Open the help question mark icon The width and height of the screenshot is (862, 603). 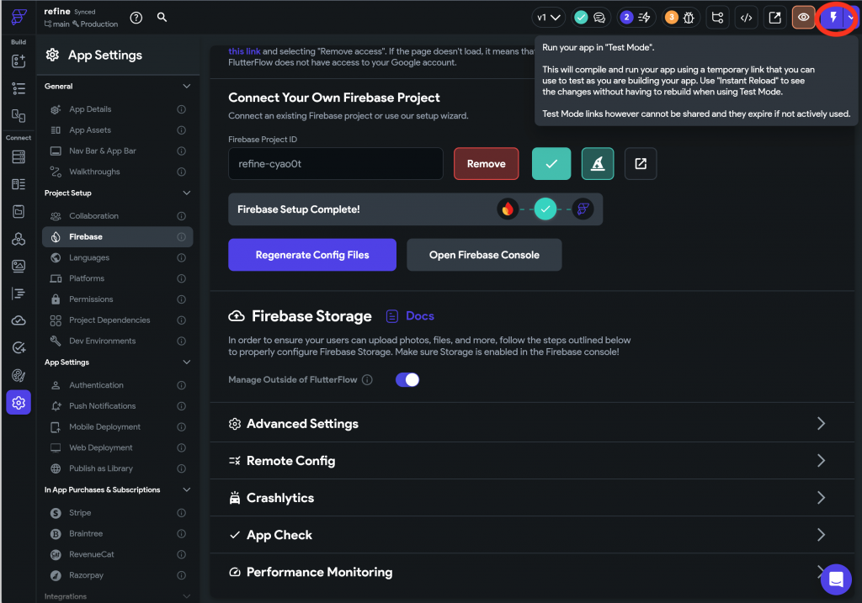point(136,18)
